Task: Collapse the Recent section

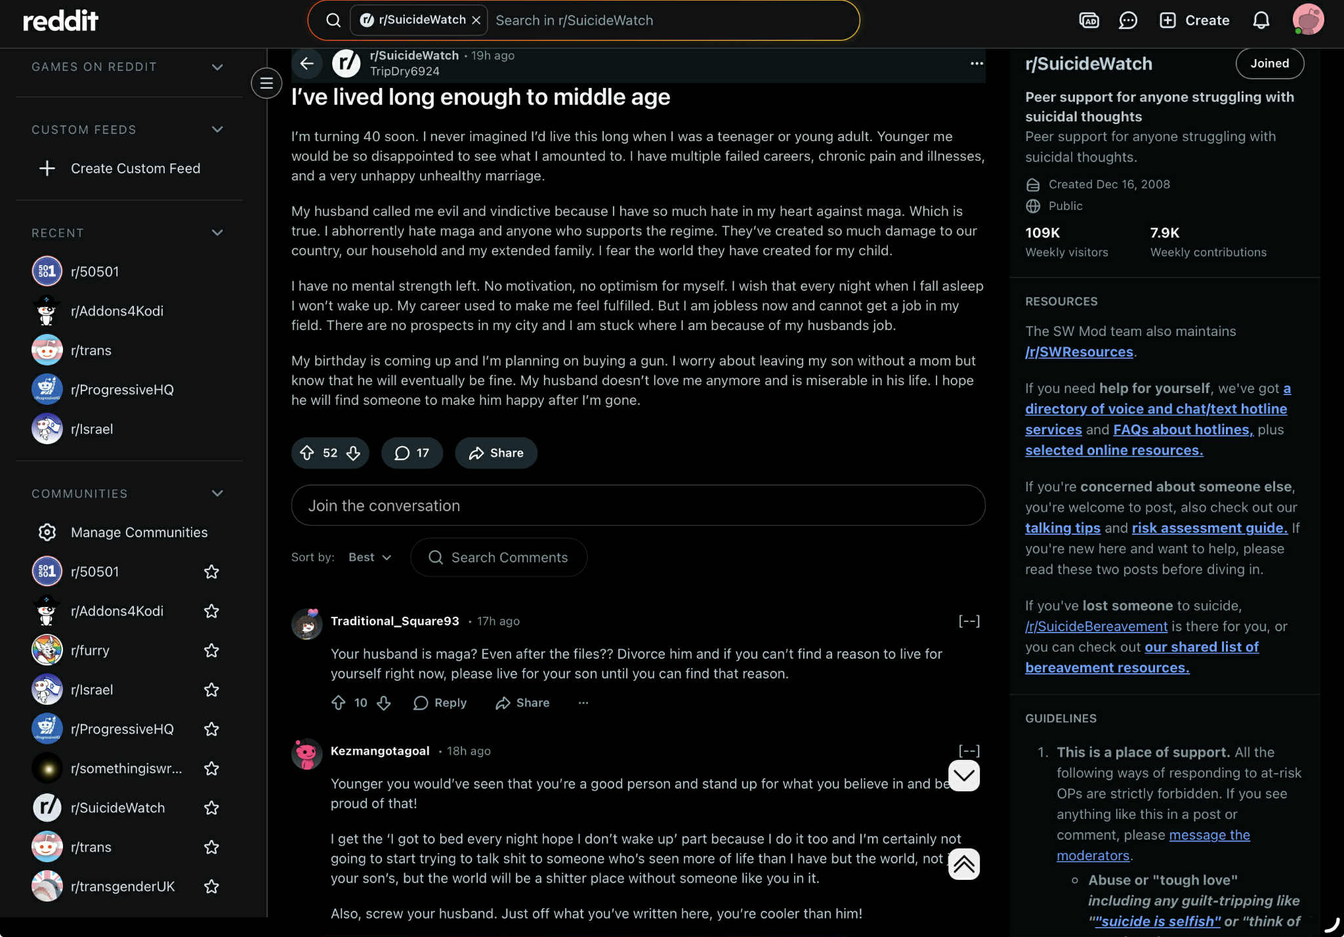Action: (x=217, y=233)
